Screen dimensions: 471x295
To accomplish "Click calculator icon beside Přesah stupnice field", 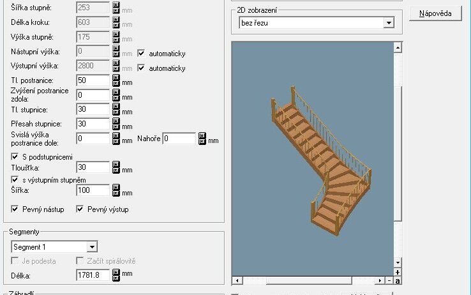I will 116,123.
